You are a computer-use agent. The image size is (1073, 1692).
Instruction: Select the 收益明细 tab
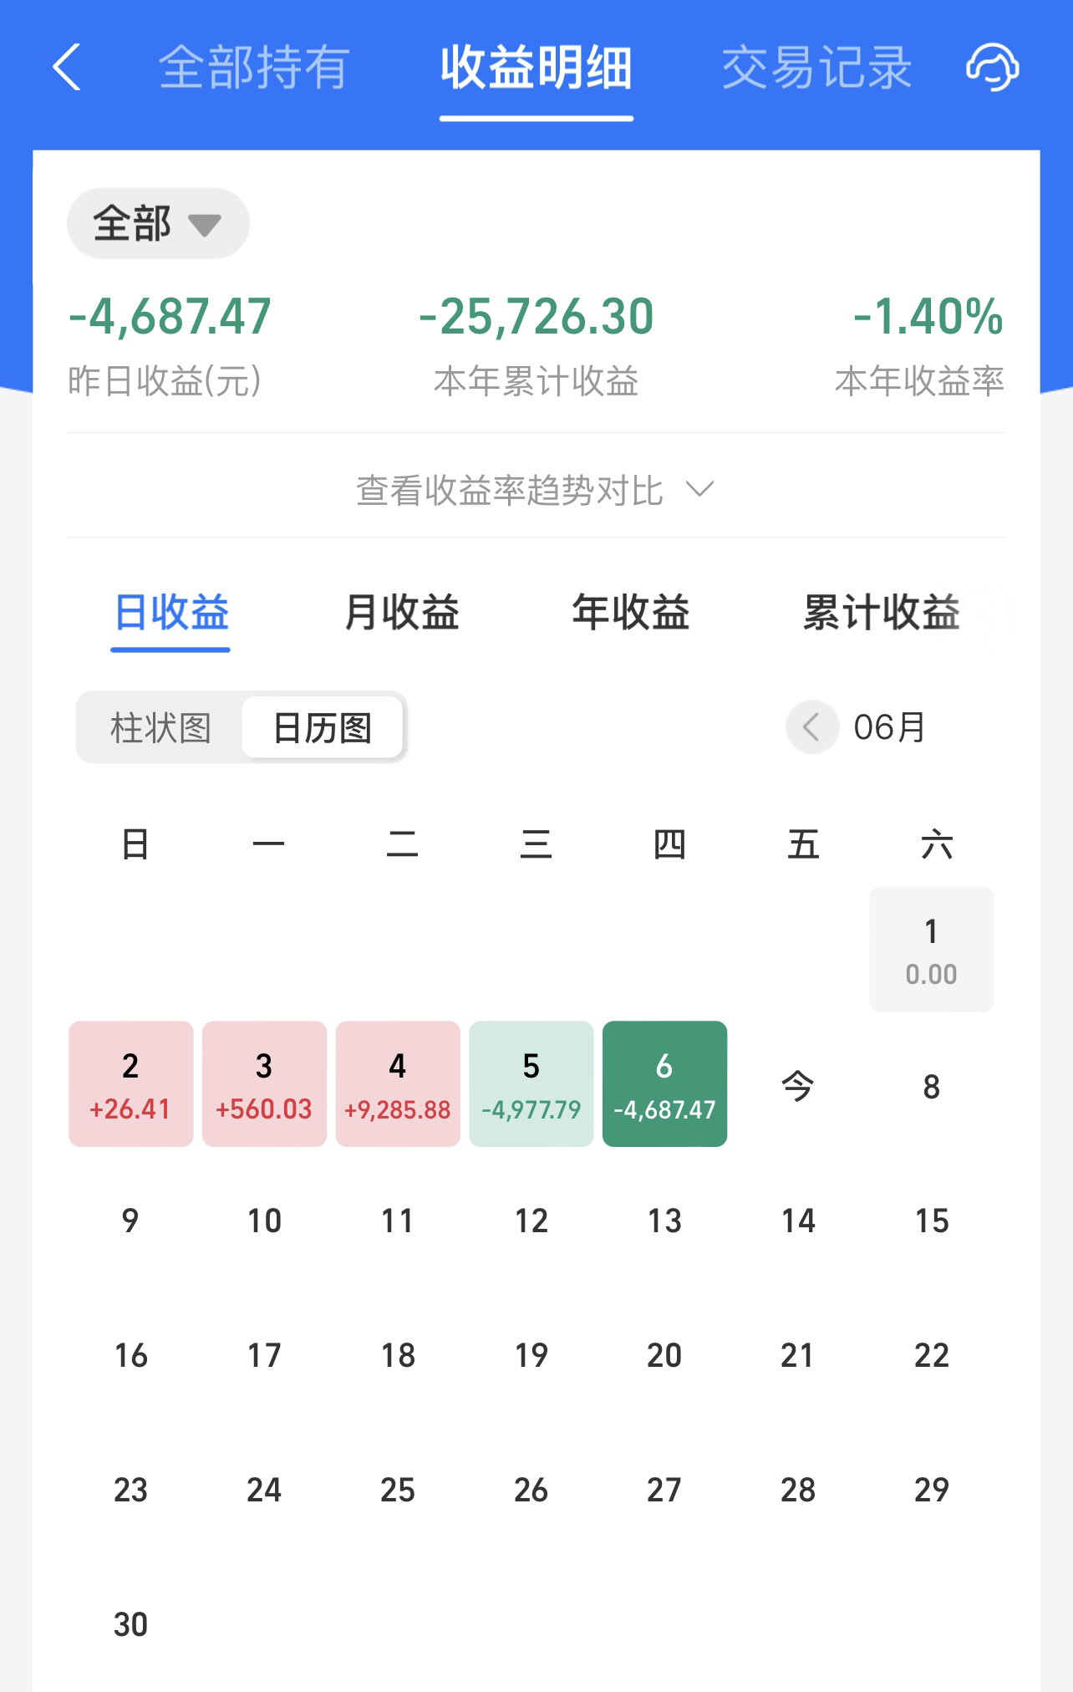[x=536, y=67]
